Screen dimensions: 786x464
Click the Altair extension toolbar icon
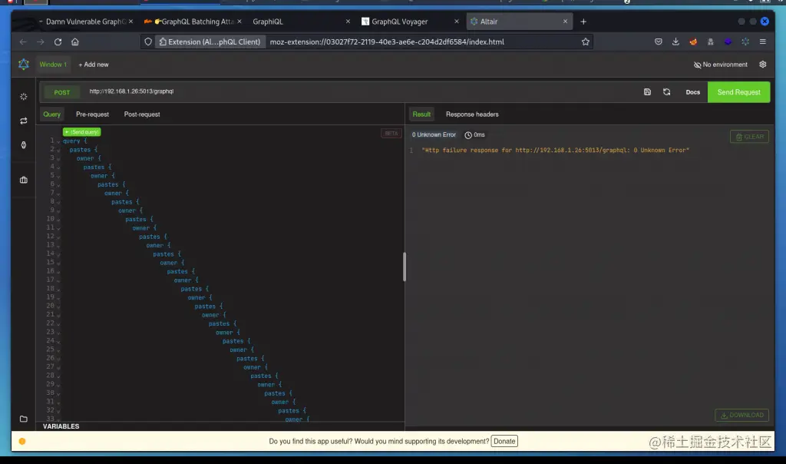pos(745,42)
